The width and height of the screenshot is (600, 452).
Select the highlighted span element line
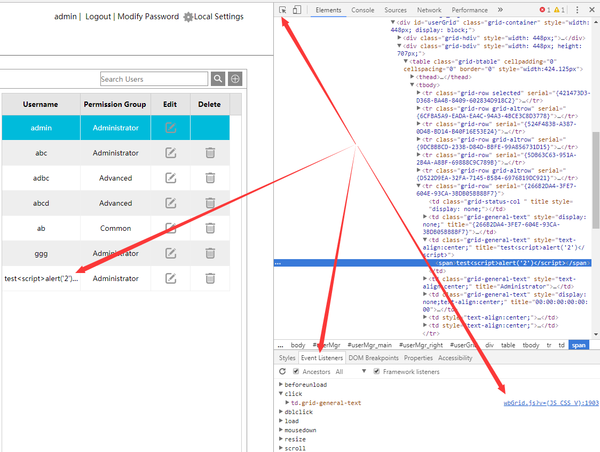coord(432,263)
